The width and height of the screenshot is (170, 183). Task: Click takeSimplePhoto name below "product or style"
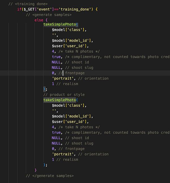[x=59, y=100]
